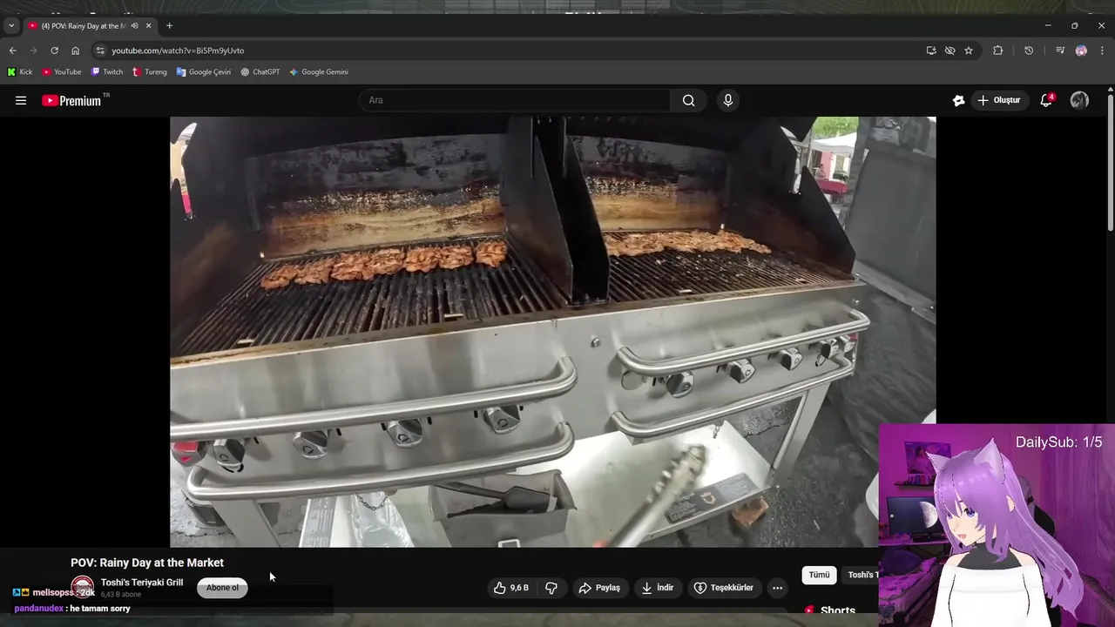Screen dimensions: 1115x627
Task: Click the Teşekkürler thanks button
Action: coord(724,588)
